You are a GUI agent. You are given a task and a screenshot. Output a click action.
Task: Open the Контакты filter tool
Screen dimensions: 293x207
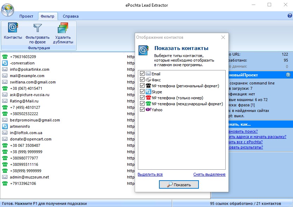pos(13,31)
